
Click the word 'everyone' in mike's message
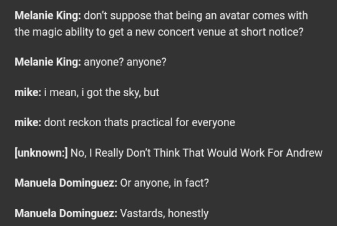[213, 123]
